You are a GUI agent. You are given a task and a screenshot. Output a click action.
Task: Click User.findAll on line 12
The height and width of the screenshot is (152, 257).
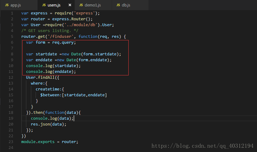click(40, 78)
